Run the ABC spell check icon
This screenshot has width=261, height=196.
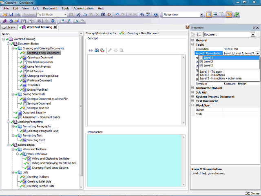tap(148, 15)
